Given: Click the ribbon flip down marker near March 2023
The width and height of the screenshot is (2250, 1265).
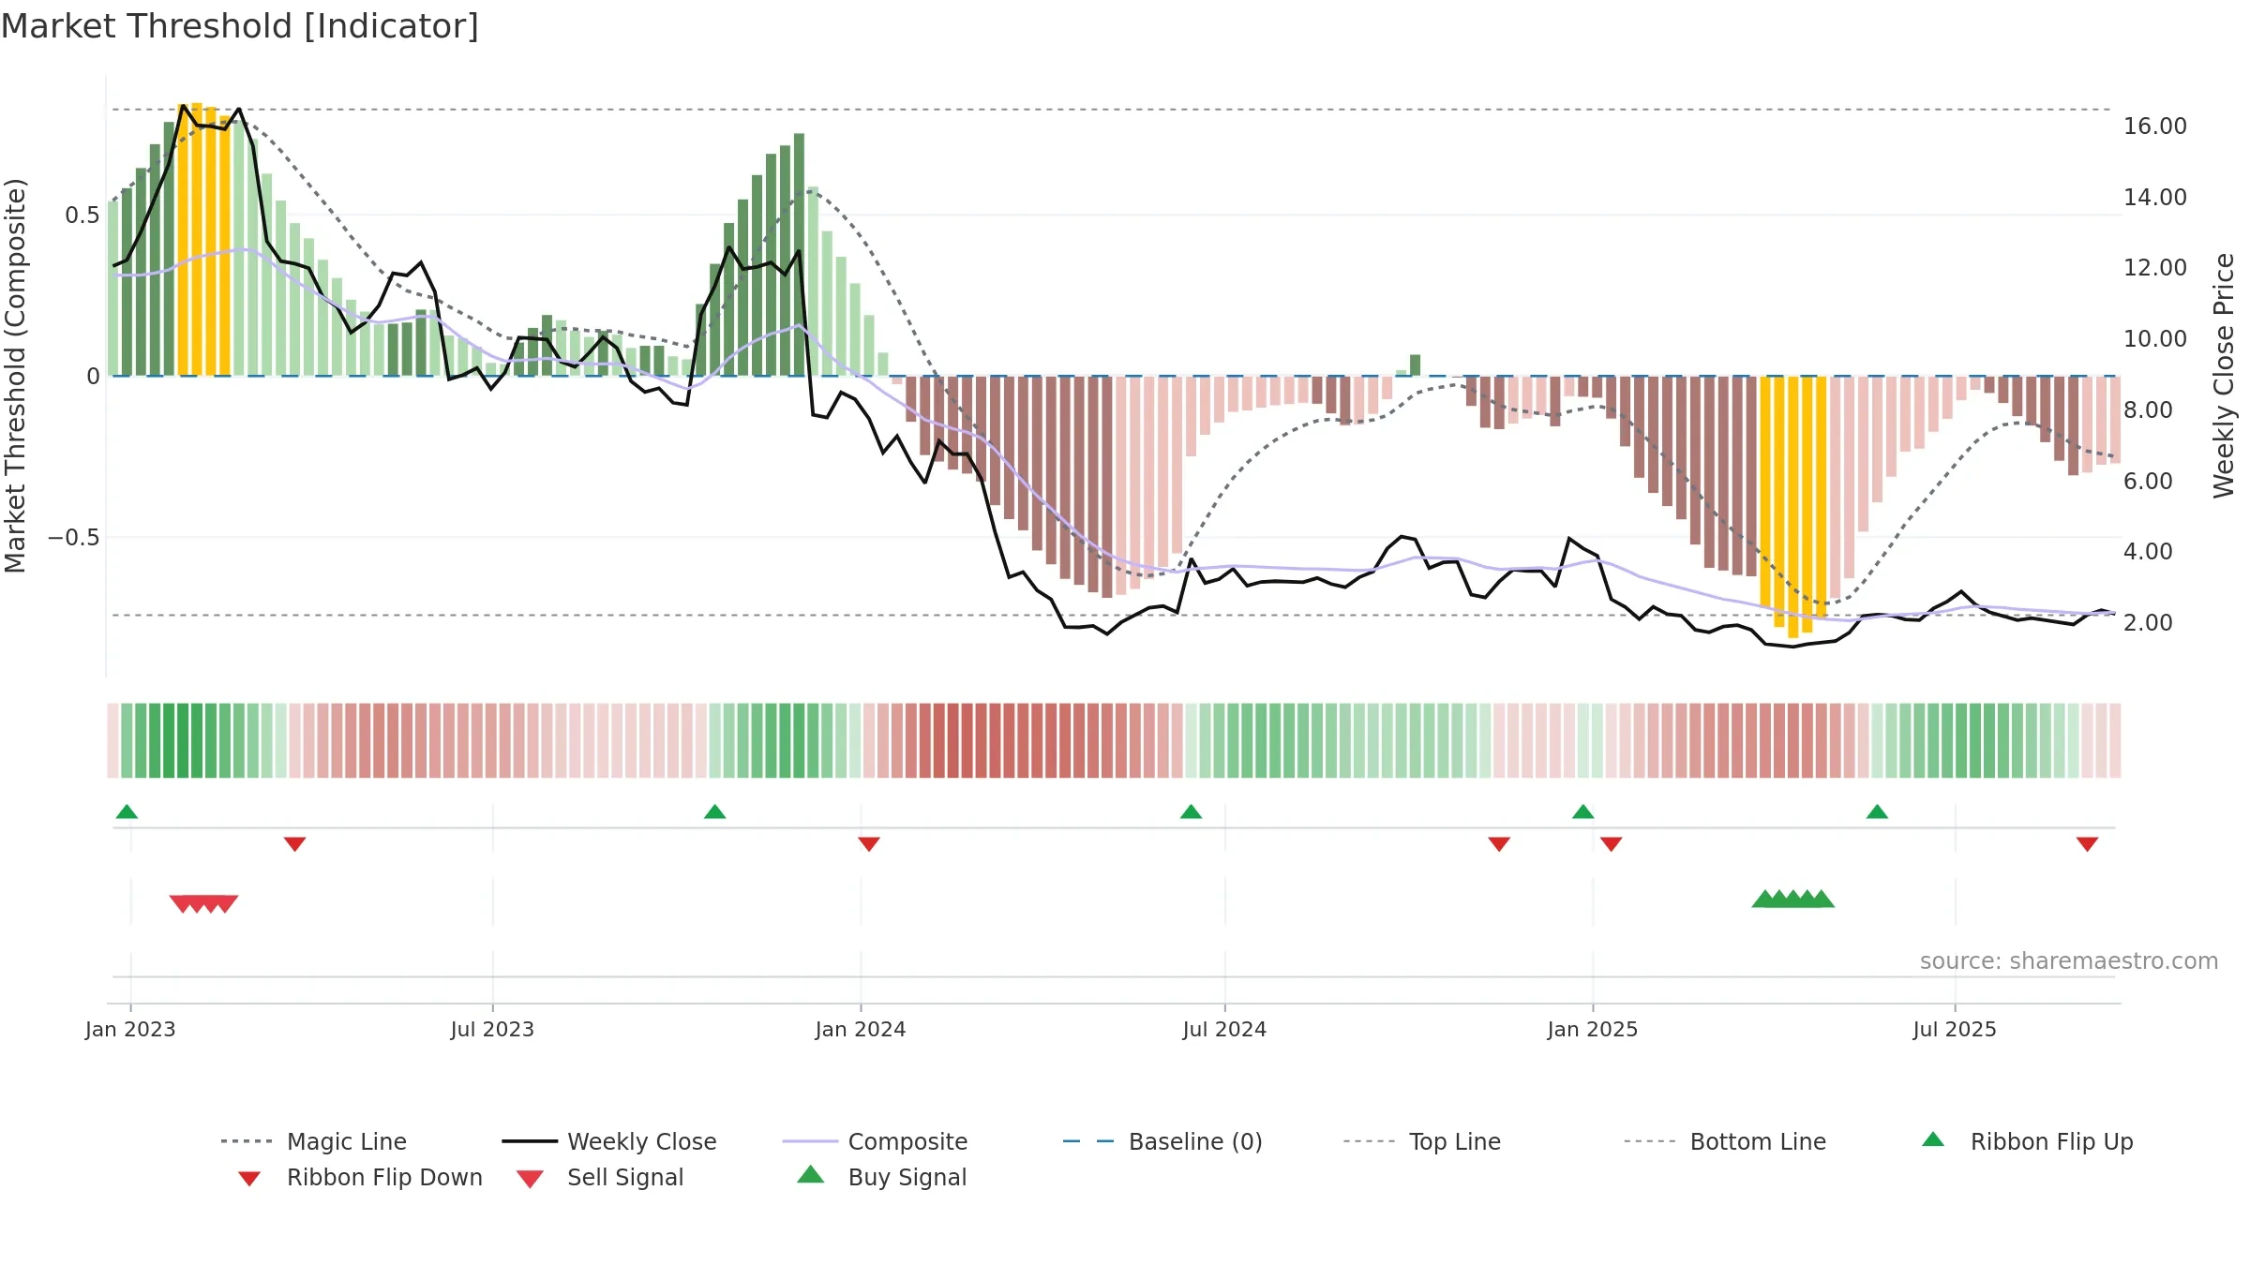Looking at the screenshot, I should [294, 844].
